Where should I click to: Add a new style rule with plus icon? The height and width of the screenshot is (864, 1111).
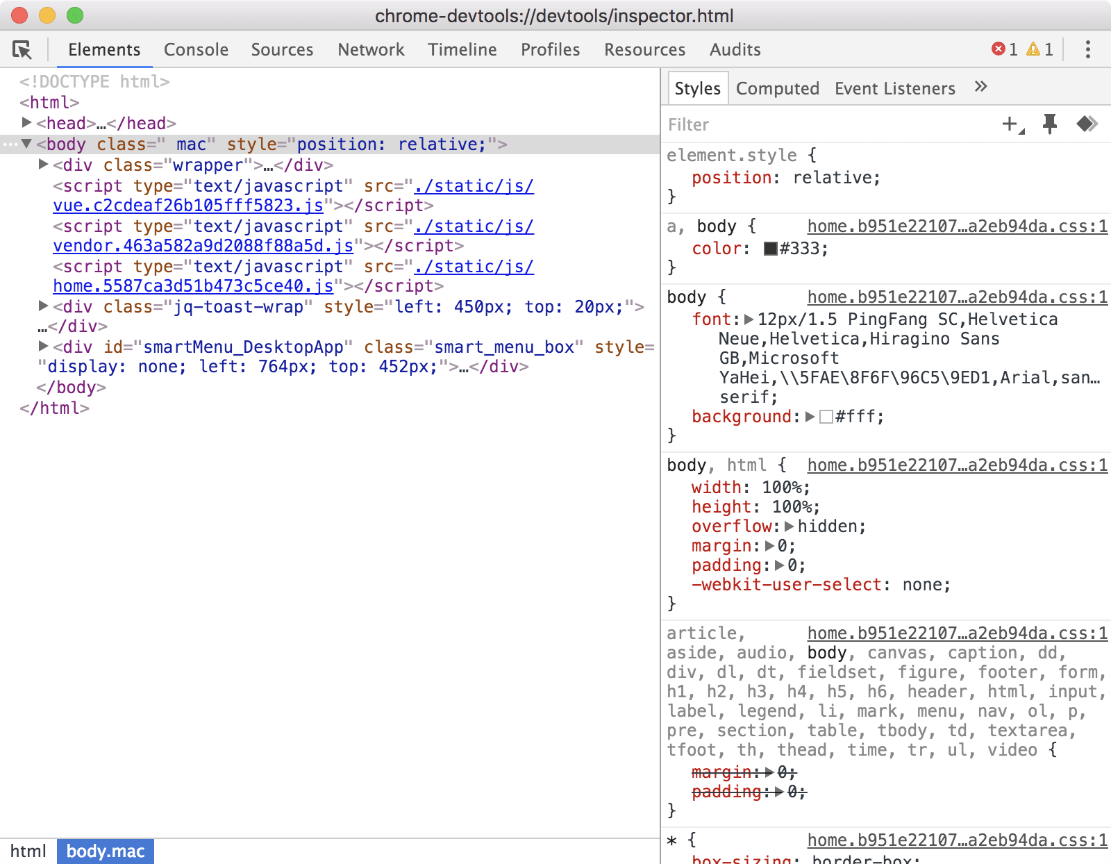click(x=1010, y=124)
